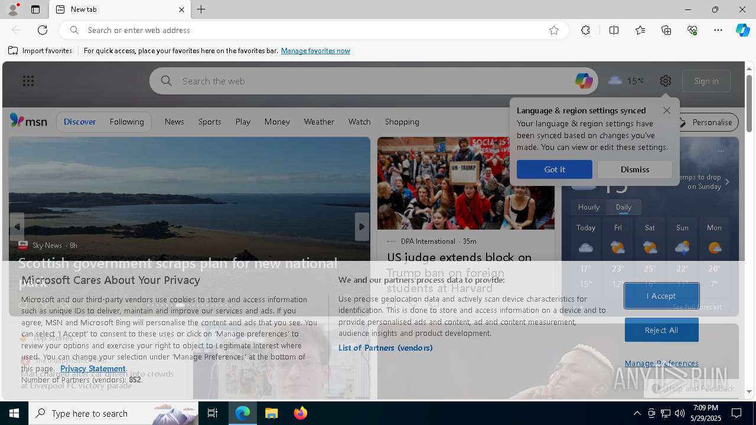Toggle split screen view
This screenshot has width=756, height=425.
[614, 30]
